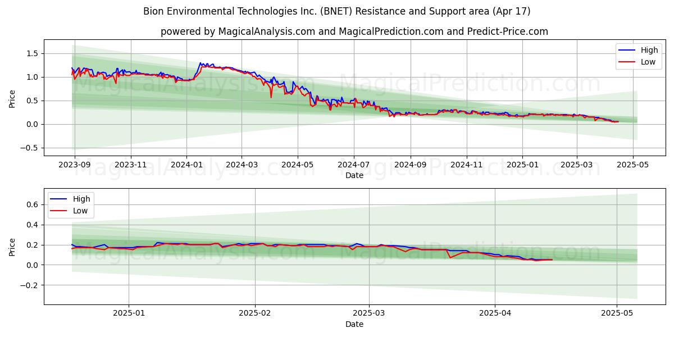Click the '1.0' price tick on top chart
The width and height of the screenshot is (674, 337).
pos(33,77)
